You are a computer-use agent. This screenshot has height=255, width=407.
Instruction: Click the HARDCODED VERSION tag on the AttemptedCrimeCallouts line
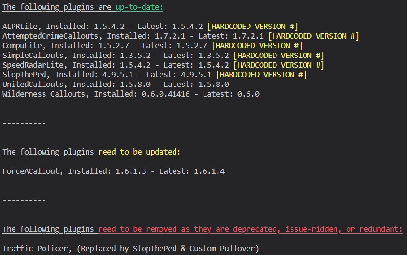[313, 36]
